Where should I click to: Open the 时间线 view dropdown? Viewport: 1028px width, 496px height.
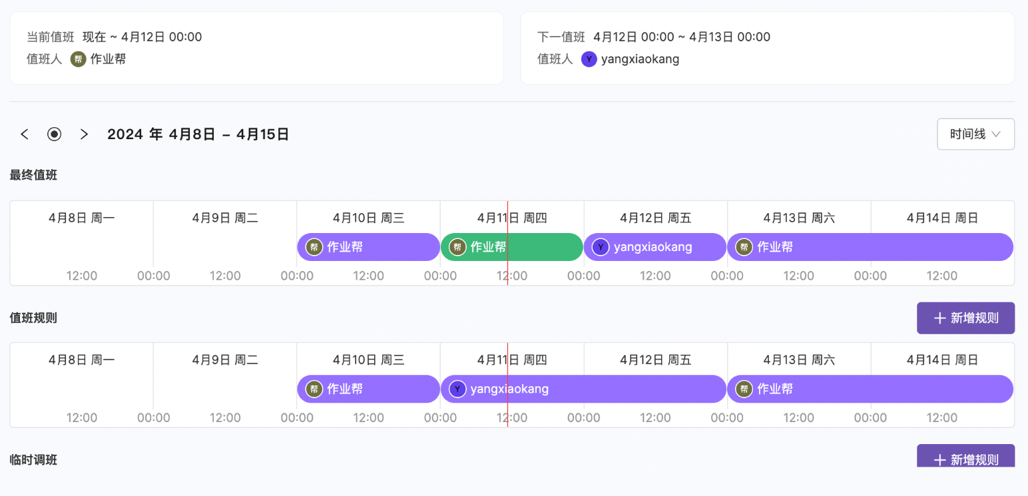pos(975,134)
